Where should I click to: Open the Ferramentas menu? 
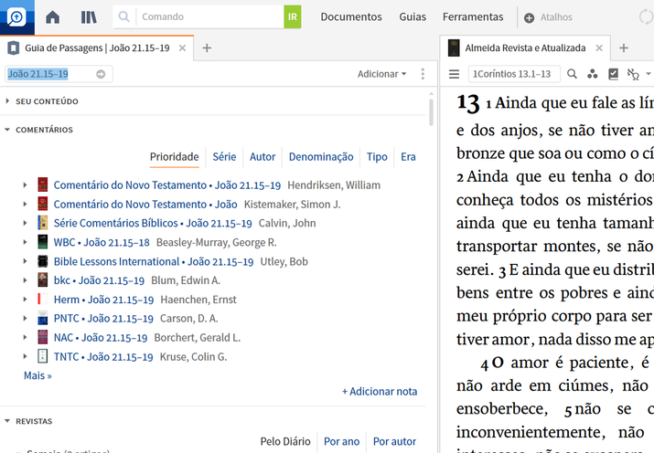click(x=473, y=17)
